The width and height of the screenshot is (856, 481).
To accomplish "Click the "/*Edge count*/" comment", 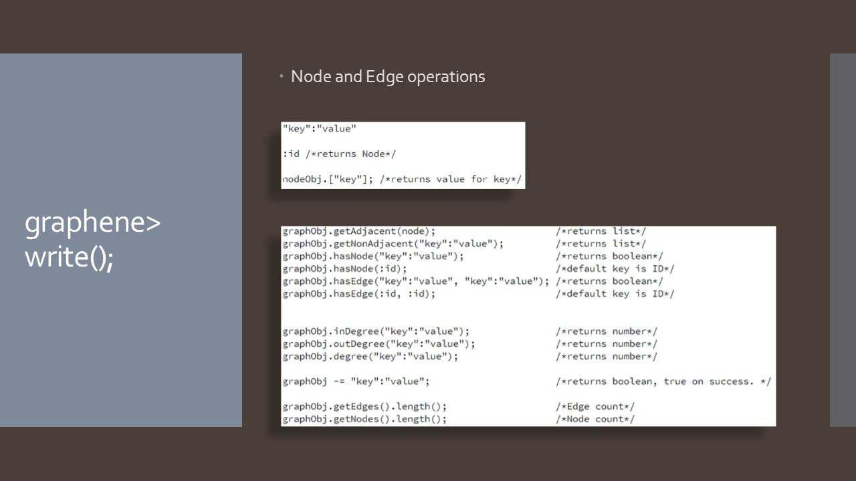I will pyautogui.click(x=595, y=407).
